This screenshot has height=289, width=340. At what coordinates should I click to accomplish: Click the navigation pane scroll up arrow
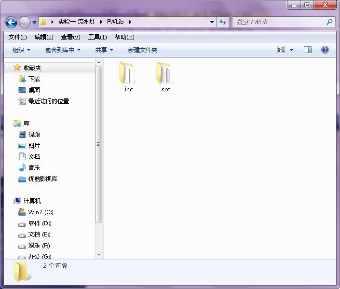[99, 63]
